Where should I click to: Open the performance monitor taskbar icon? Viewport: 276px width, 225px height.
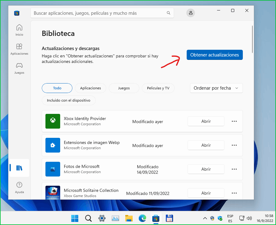[115, 219]
